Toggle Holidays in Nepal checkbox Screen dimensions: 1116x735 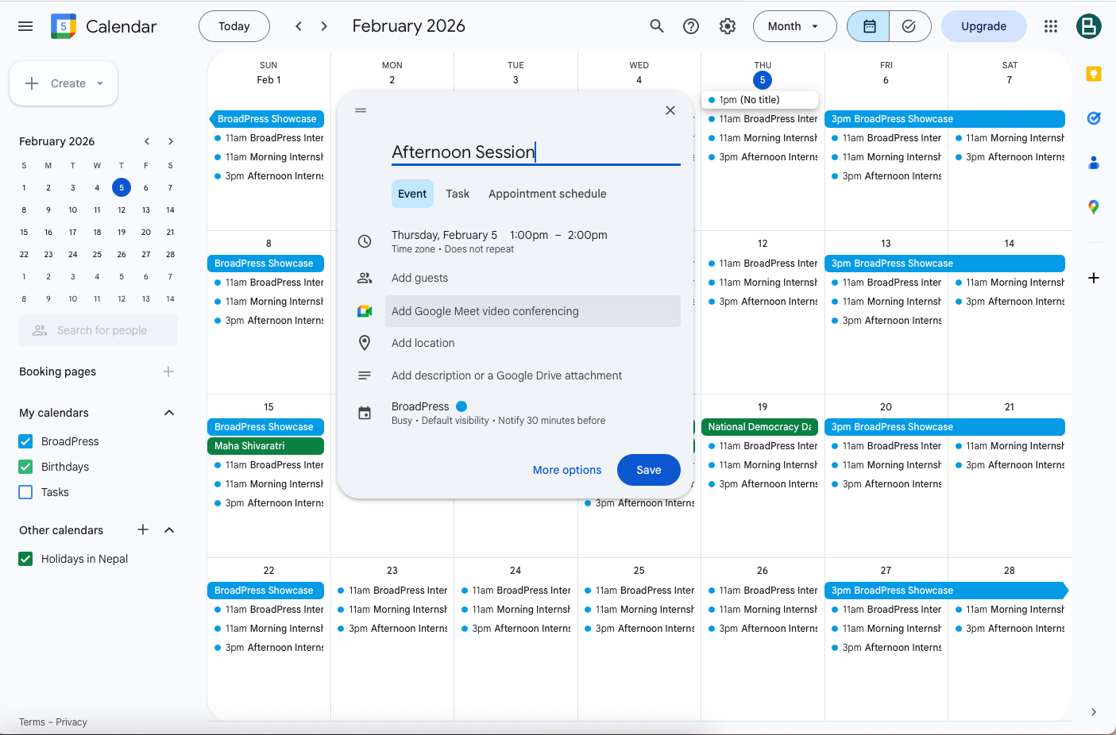(25, 559)
